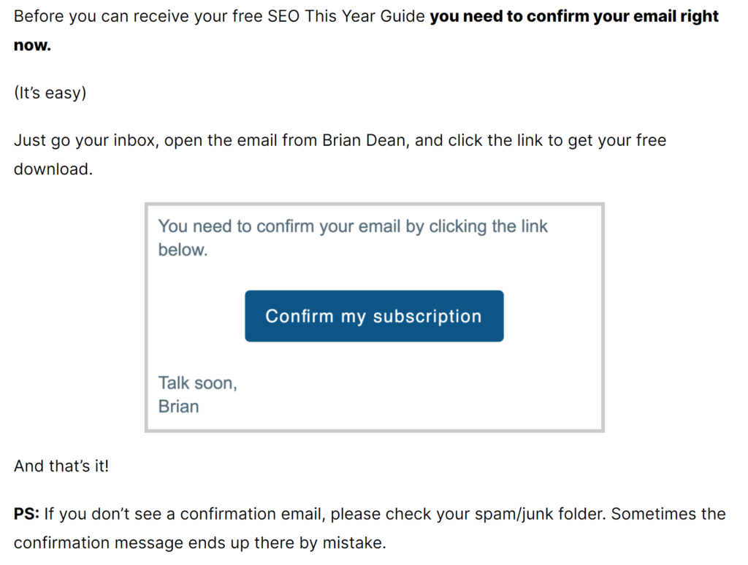748x565 pixels.
Task: Click the word 'below.' inside the email preview
Action: point(183,250)
